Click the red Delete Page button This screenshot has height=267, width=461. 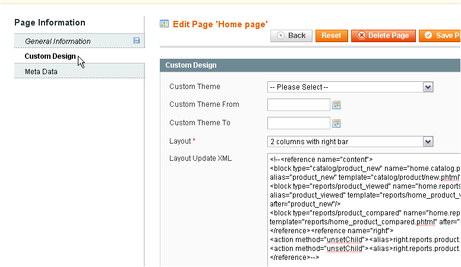(x=383, y=36)
